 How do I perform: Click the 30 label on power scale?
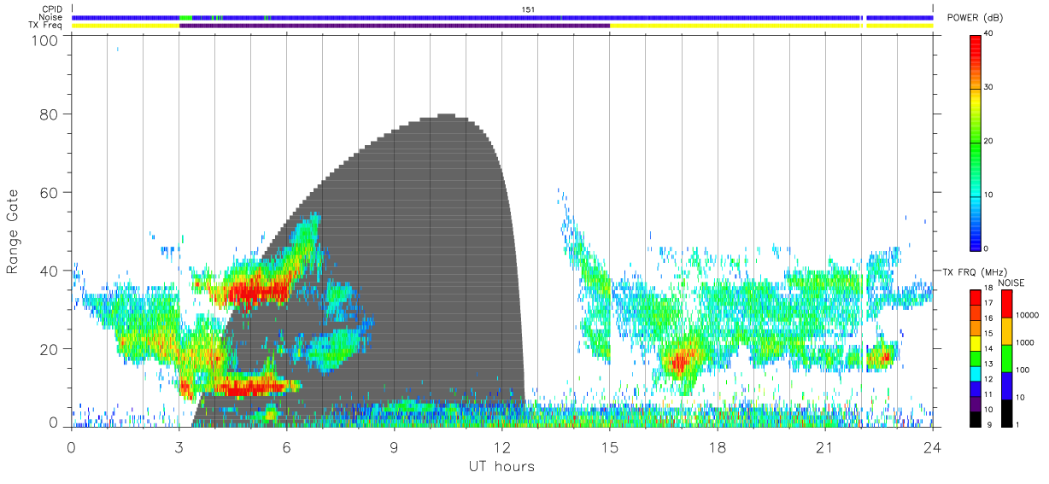[x=988, y=87]
